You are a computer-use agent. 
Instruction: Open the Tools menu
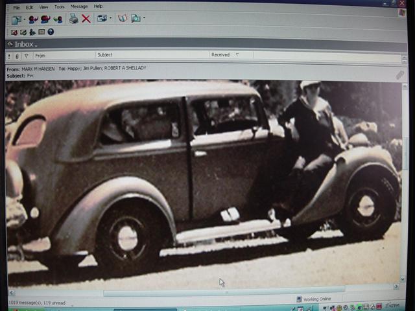pos(59,6)
